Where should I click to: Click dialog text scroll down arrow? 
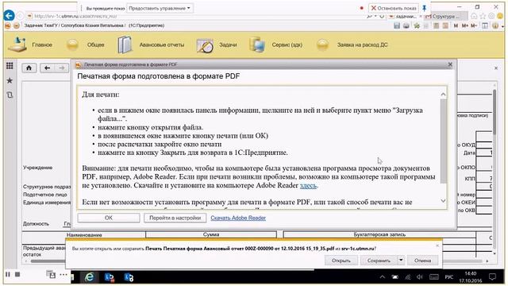[443, 201]
